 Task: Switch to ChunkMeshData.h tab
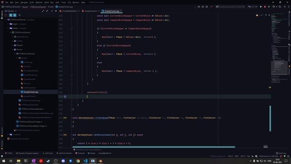pos(70,11)
